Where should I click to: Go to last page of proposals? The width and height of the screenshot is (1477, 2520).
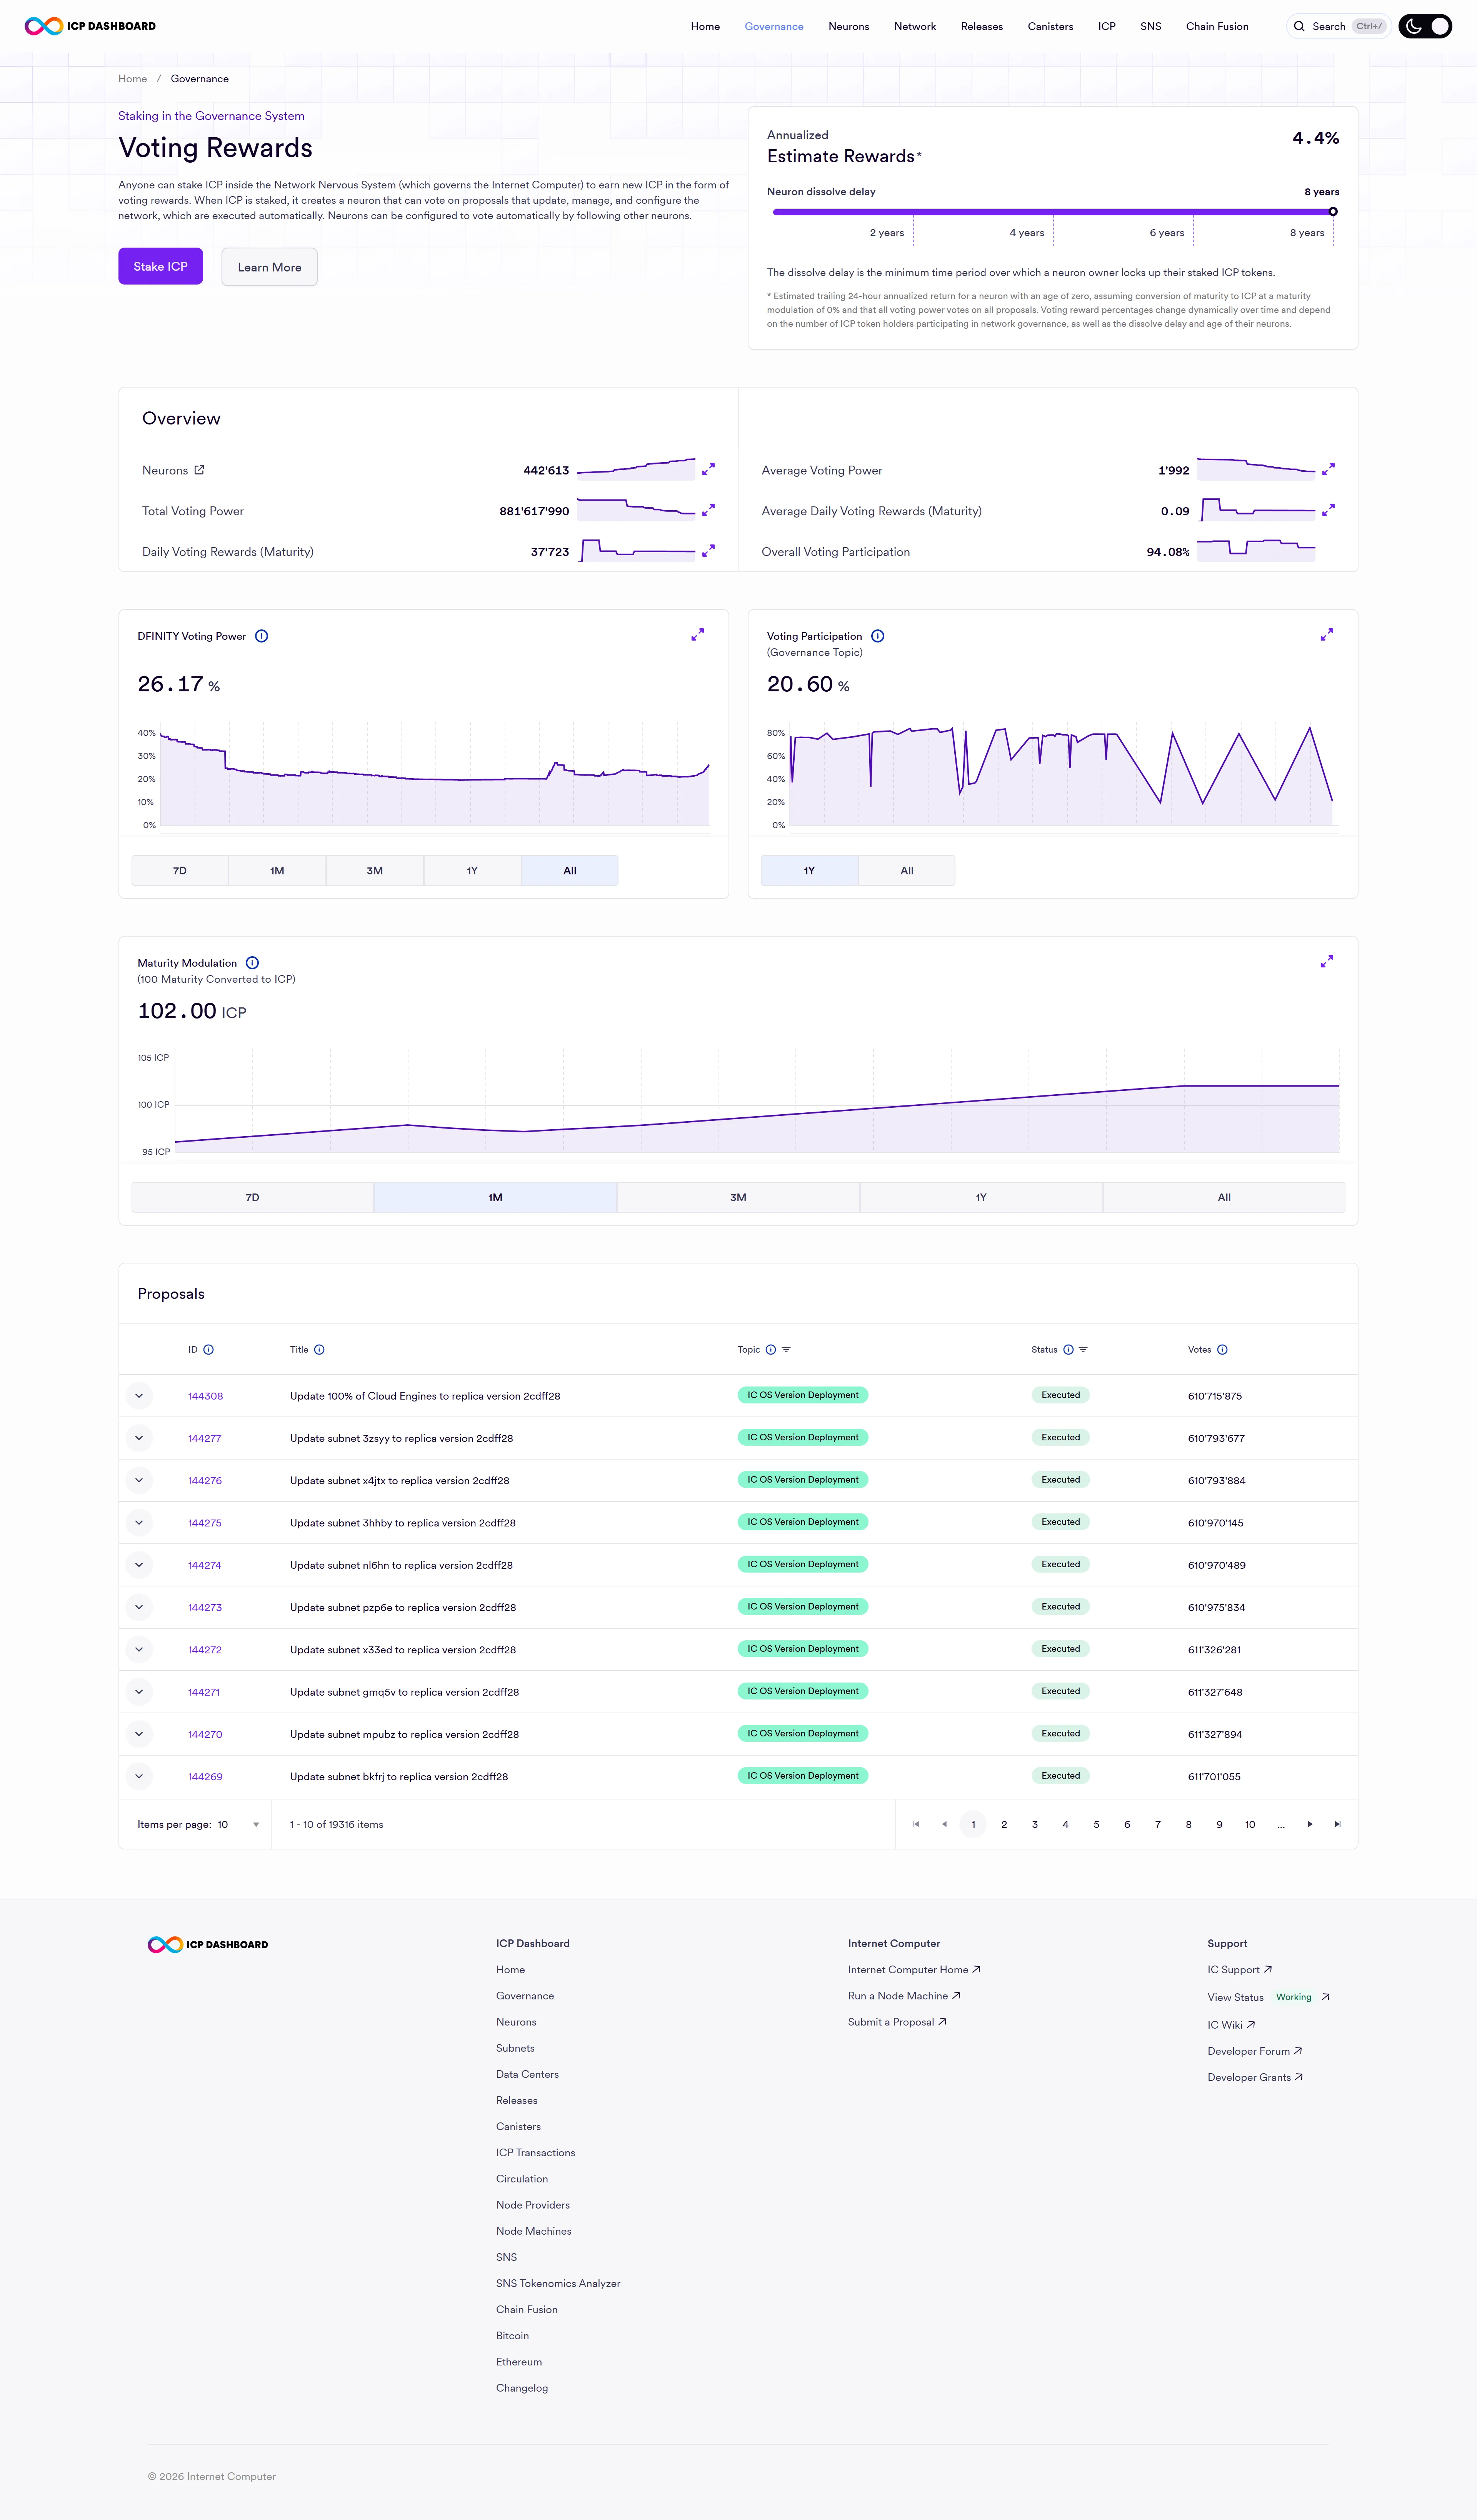click(1338, 1824)
